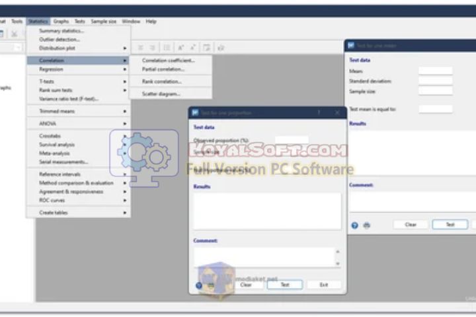This screenshot has width=476, height=317.
Task: Expand the Rank sum tests submenu arrow
Action: (x=124, y=90)
